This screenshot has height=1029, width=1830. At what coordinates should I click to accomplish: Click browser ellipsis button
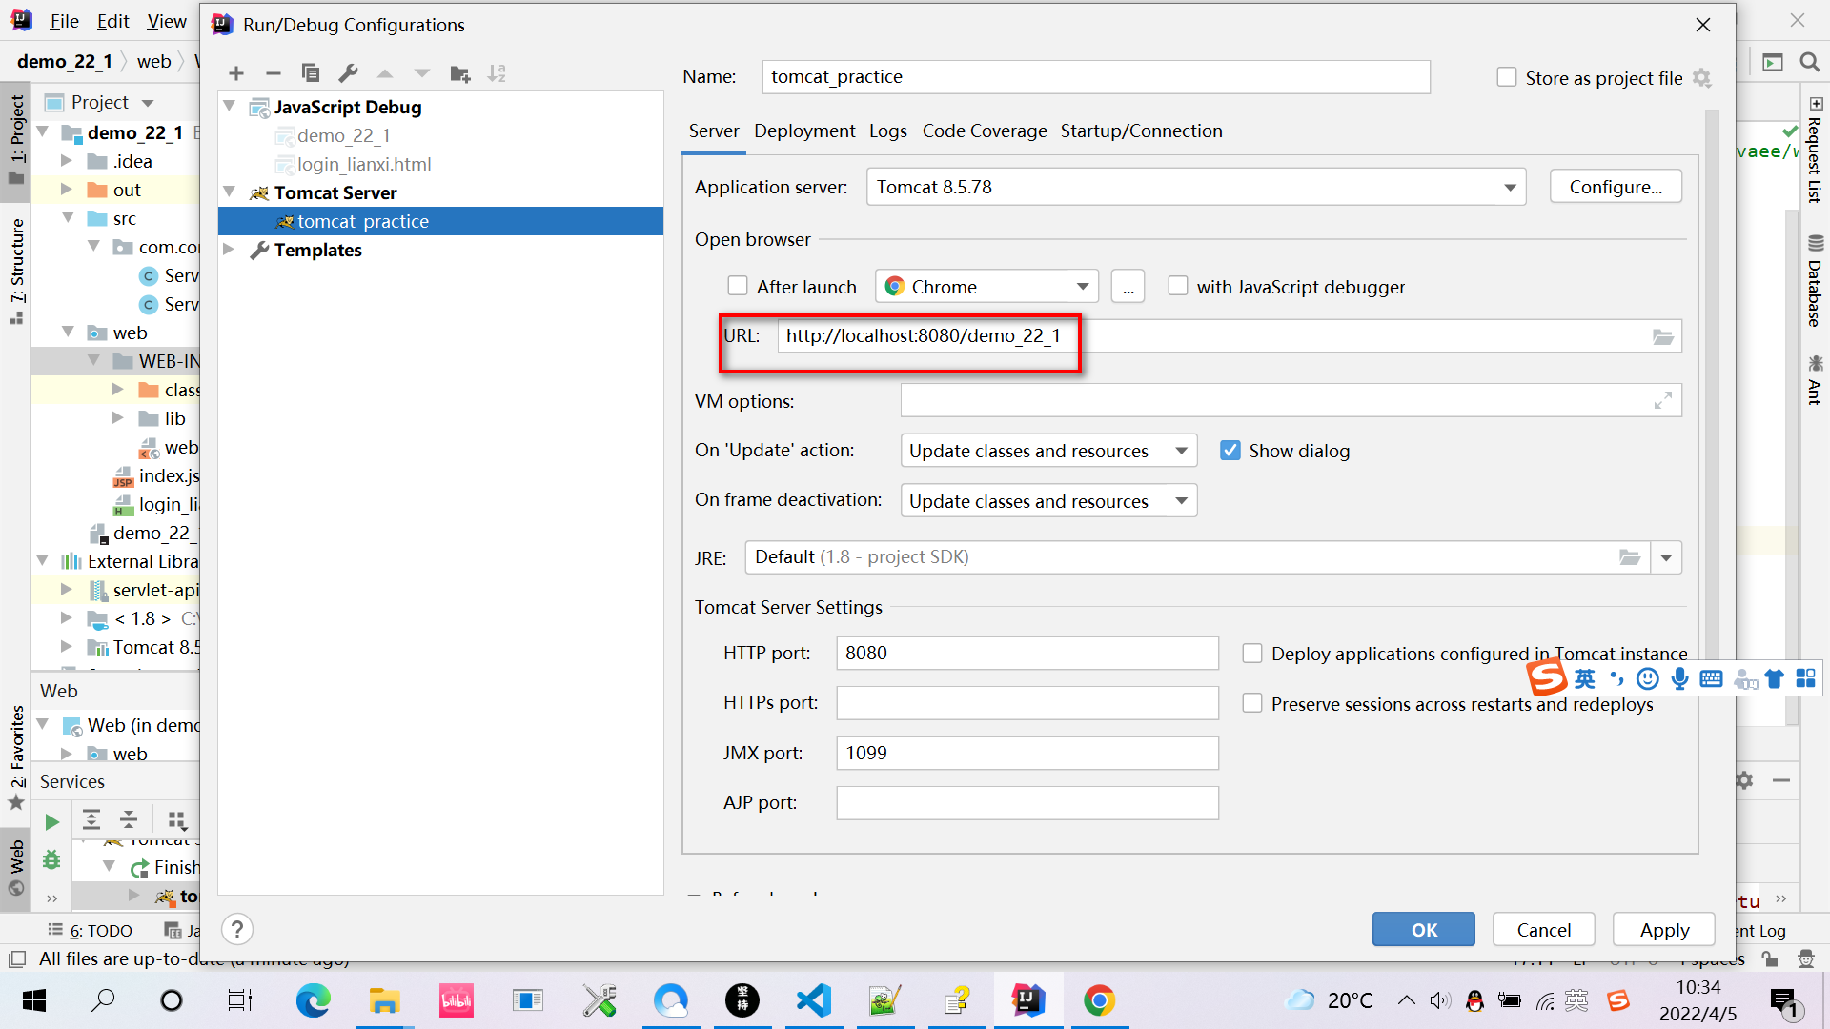pos(1128,287)
